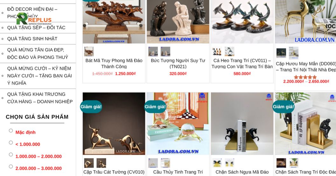Open QUÀ TẶNG SẾP – ĐỐI TÁC category
Viewport: 336px width, 176px height.
[36, 28]
